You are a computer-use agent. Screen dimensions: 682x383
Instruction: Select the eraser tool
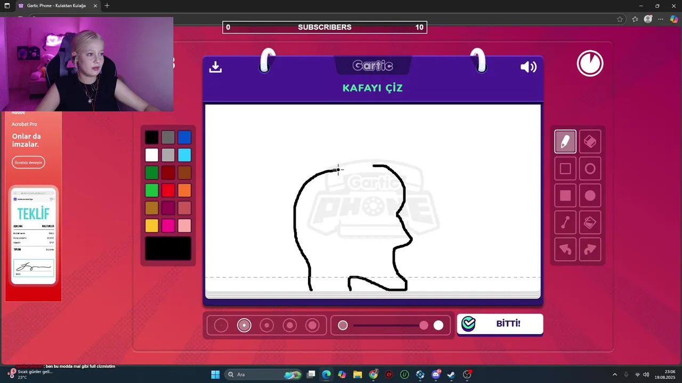[x=590, y=141]
